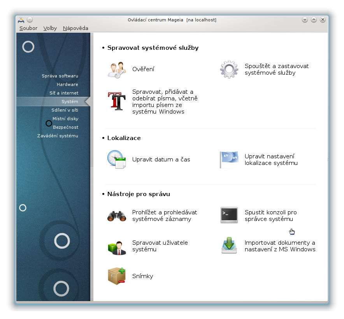
Task: Open Importovat dokumenty a nastavení z MS Windows
Action: (280, 246)
